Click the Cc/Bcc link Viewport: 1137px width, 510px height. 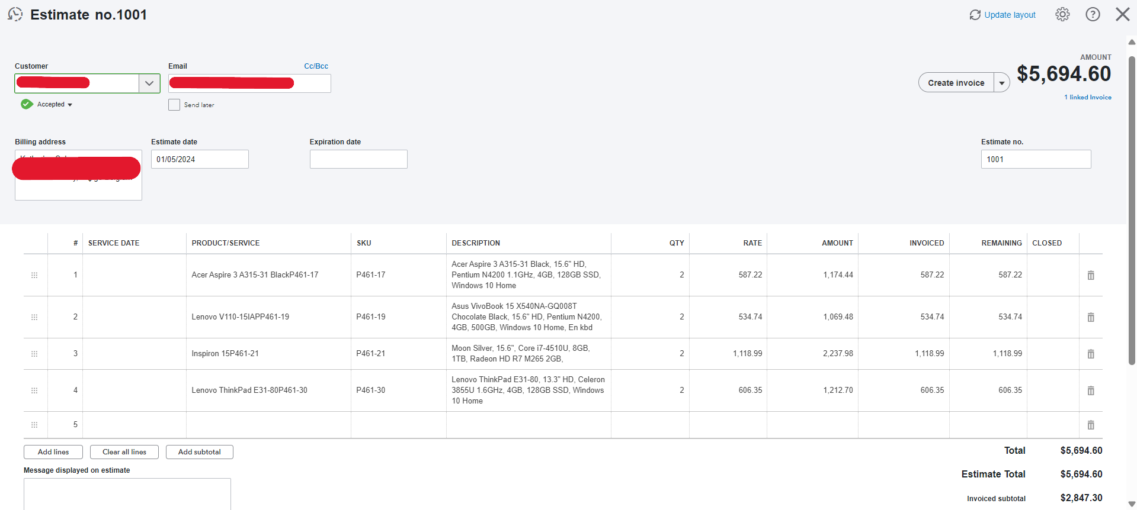316,66
